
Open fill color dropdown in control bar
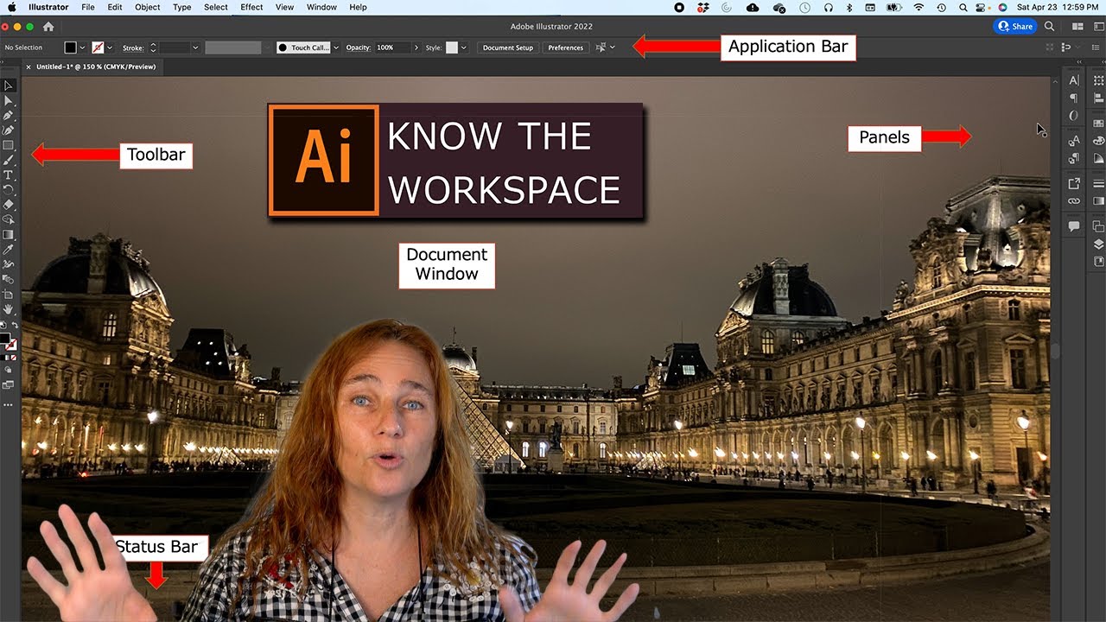click(x=82, y=48)
